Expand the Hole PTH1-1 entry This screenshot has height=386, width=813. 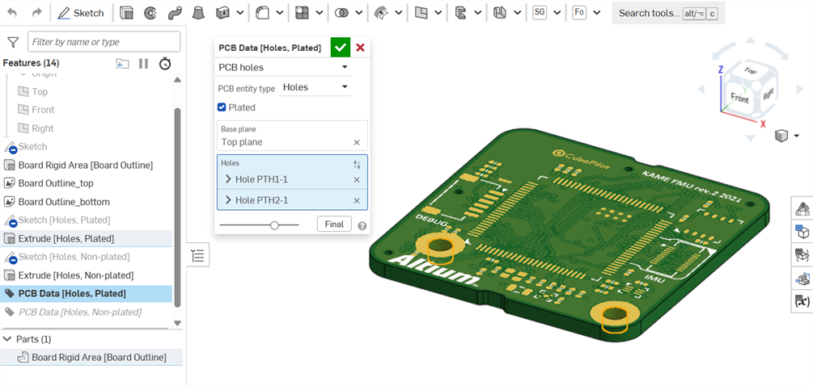[x=229, y=179]
